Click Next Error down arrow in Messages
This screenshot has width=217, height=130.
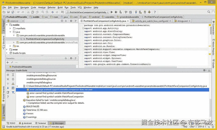tap(8, 88)
